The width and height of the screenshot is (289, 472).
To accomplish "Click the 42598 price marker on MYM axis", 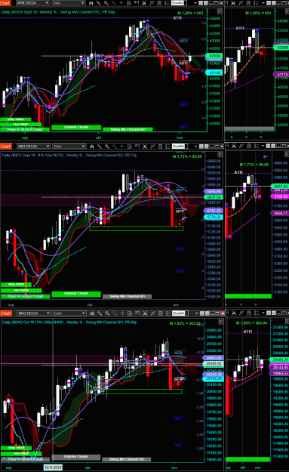I will (x=214, y=56).
